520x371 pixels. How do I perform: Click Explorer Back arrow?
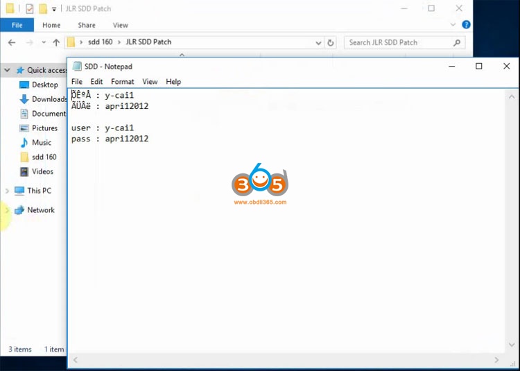[12, 42]
